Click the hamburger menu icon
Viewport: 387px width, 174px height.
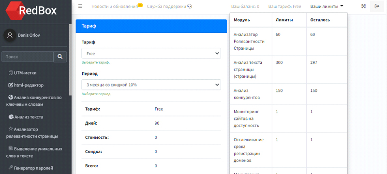pyautogui.click(x=80, y=6)
